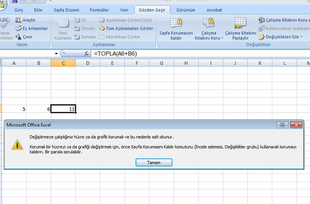
Task: Click Çalışma Kitabını Paylaştır share workbook
Action: [240, 29]
